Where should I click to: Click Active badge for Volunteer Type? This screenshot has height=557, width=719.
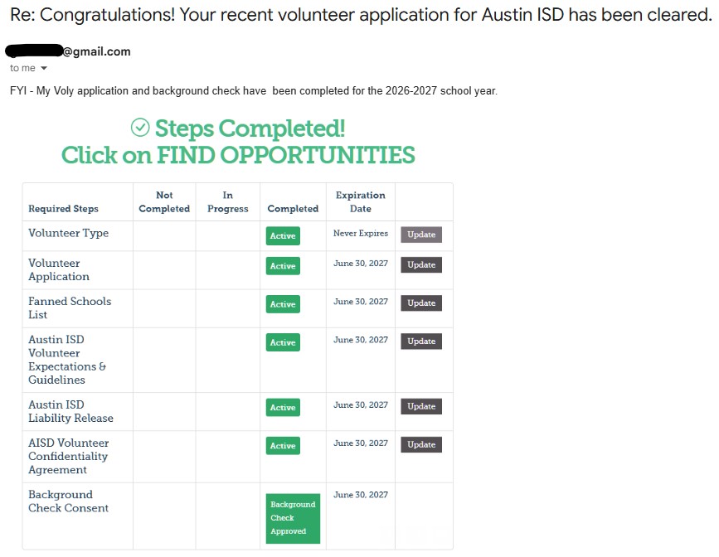click(x=283, y=235)
